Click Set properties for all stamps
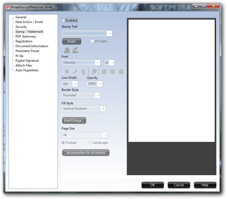The width and height of the screenshot is (227, 199). click(86, 153)
